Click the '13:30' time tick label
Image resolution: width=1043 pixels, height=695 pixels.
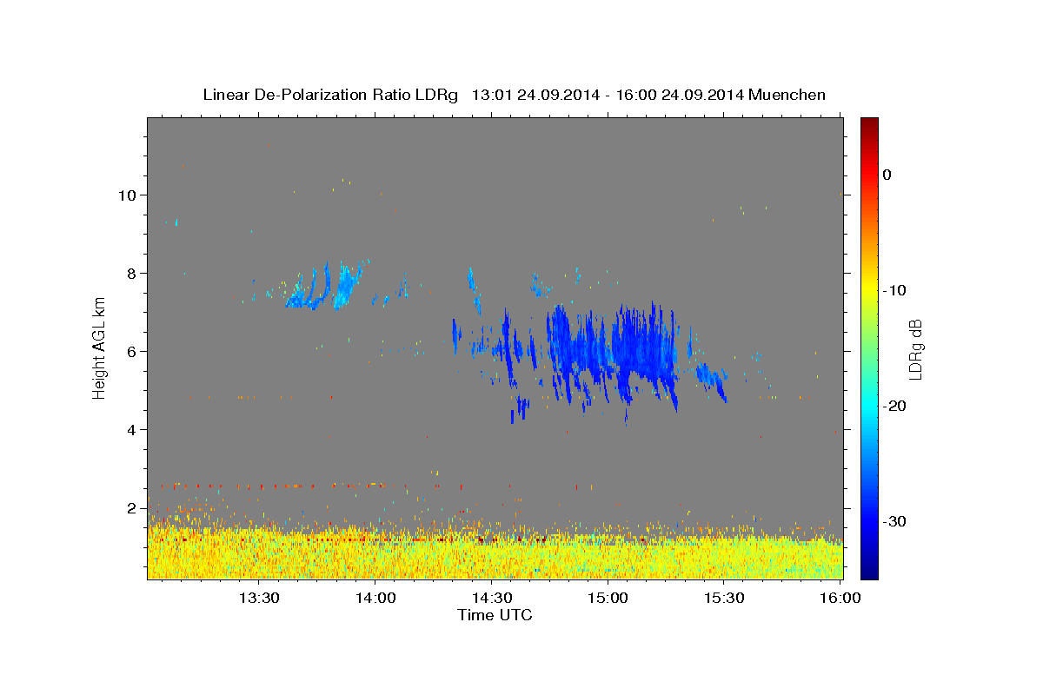pos(258,599)
